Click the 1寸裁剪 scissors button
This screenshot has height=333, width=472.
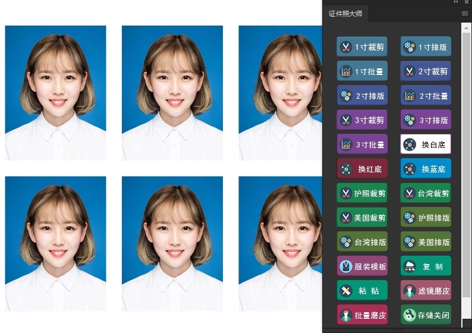[362, 47]
